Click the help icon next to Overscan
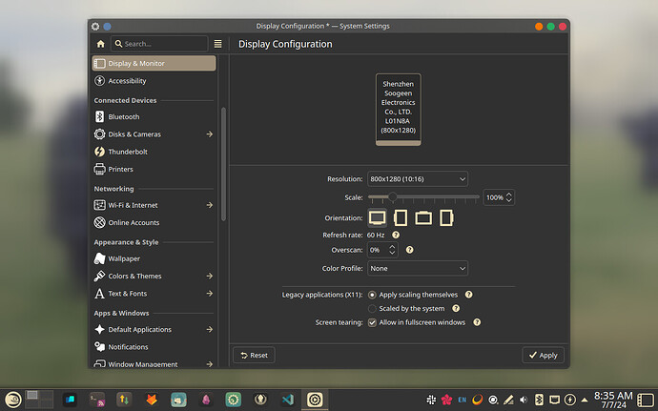 click(x=409, y=250)
